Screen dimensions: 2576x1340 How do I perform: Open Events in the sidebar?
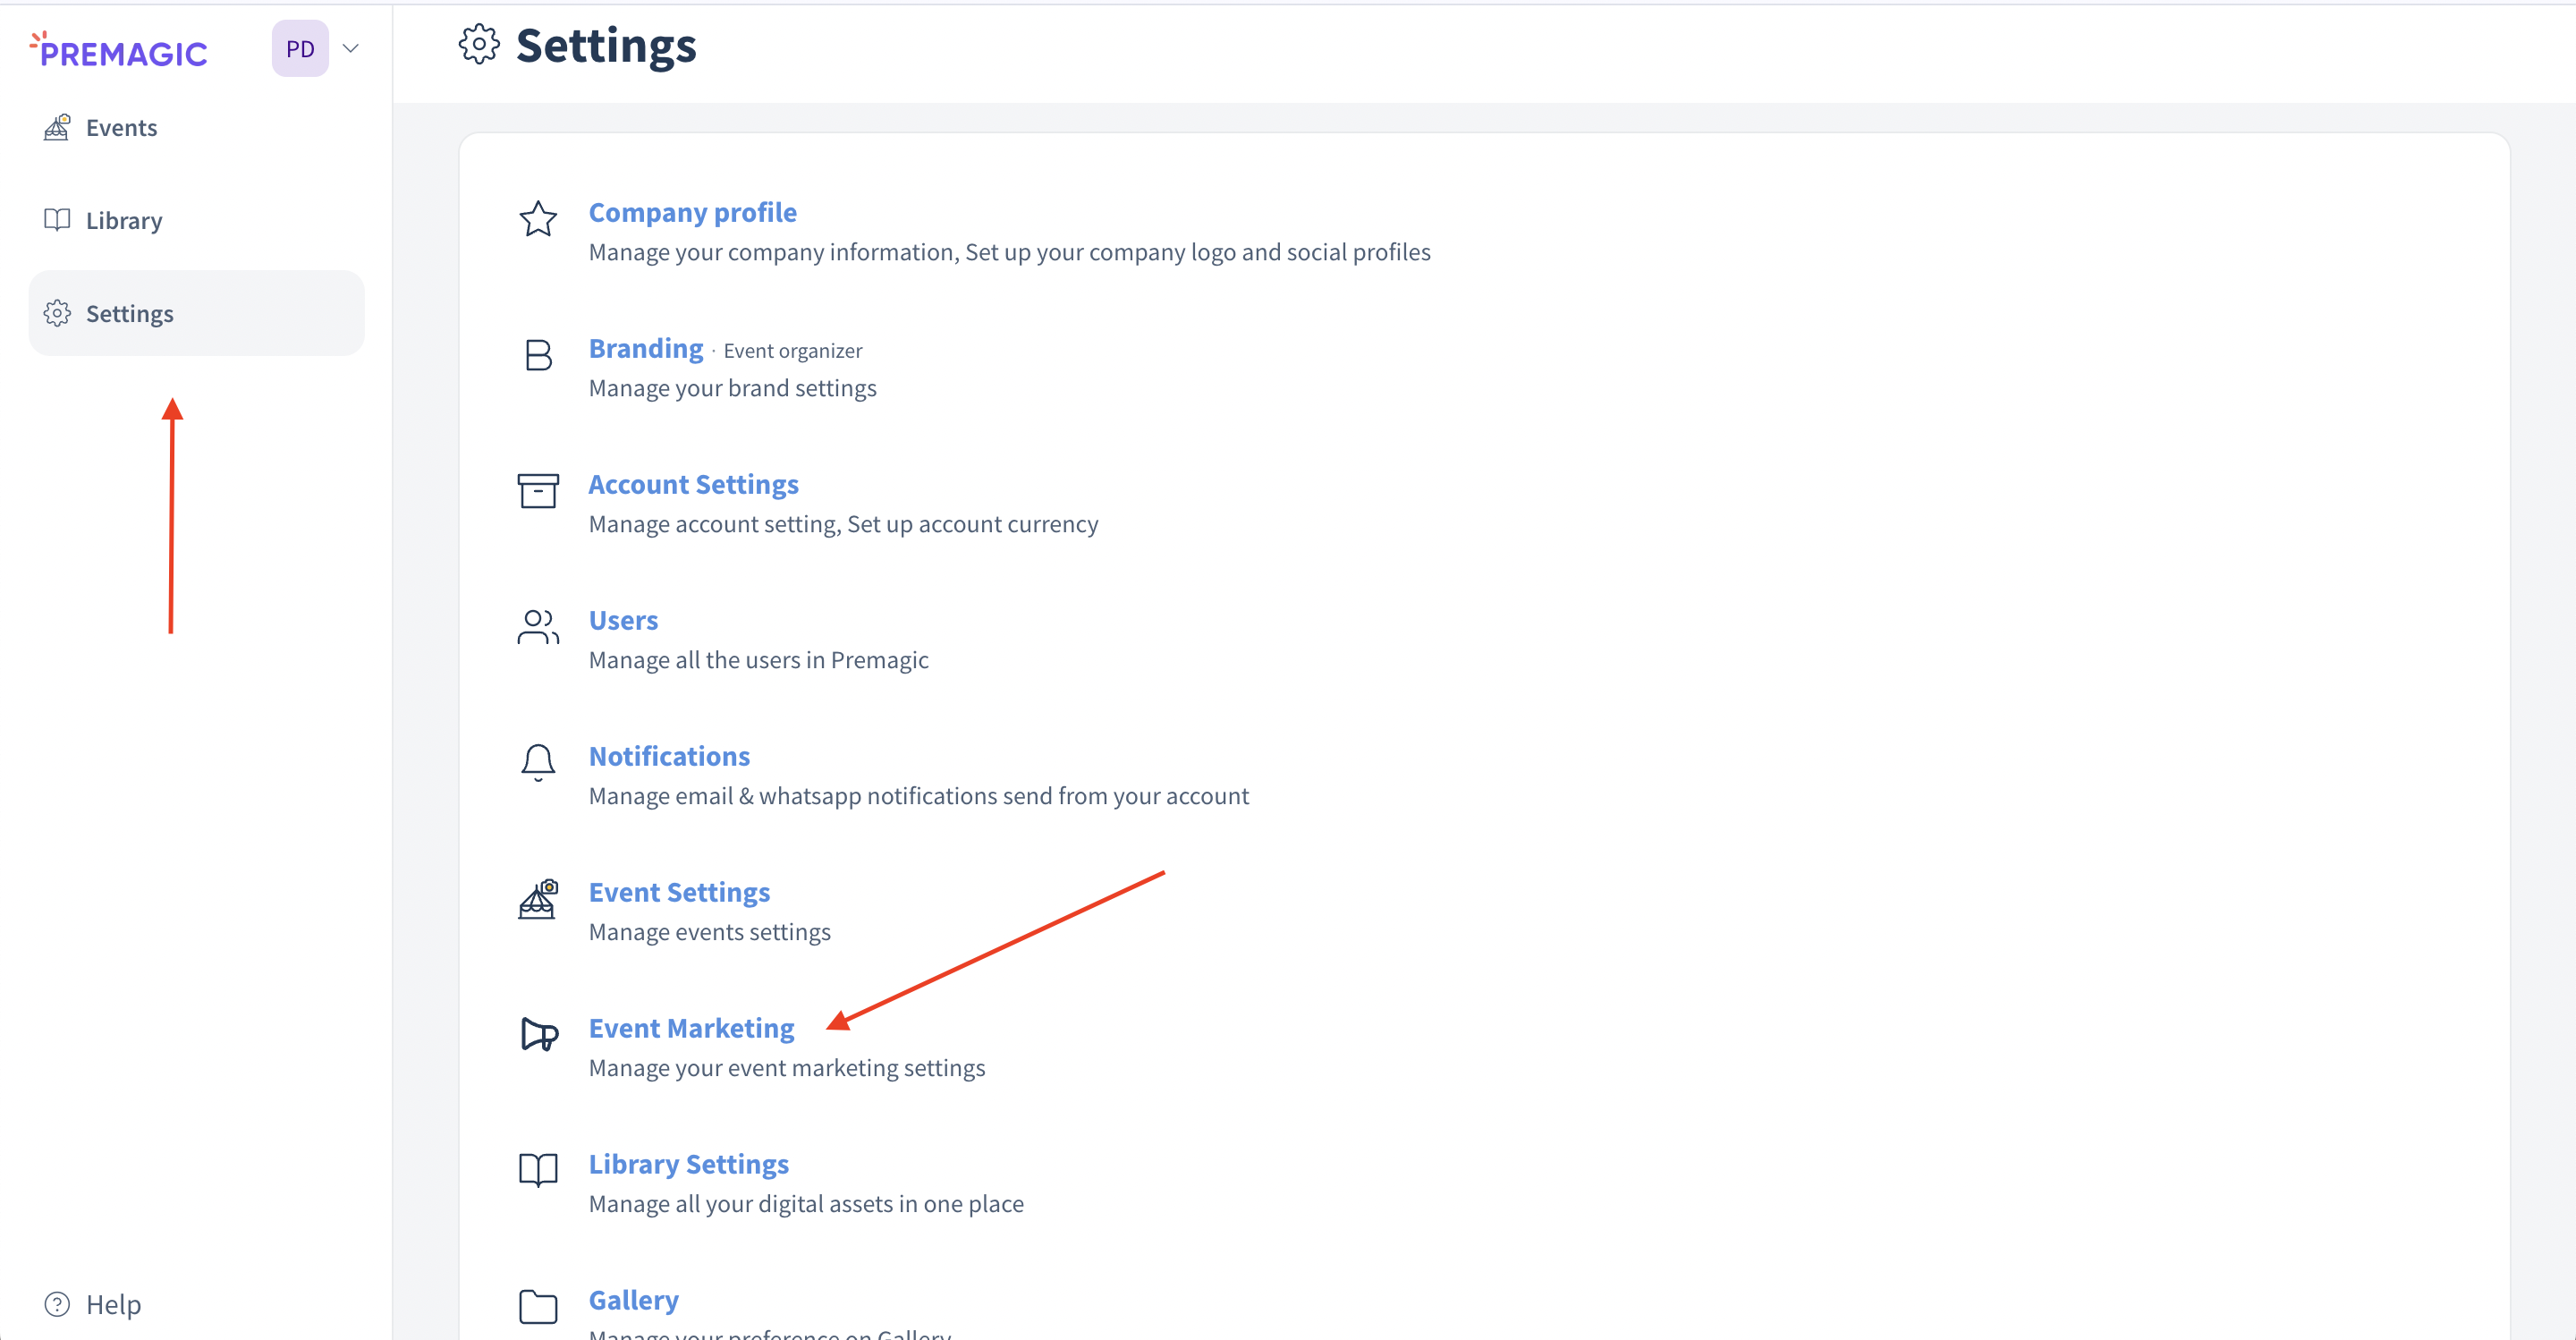(x=121, y=128)
